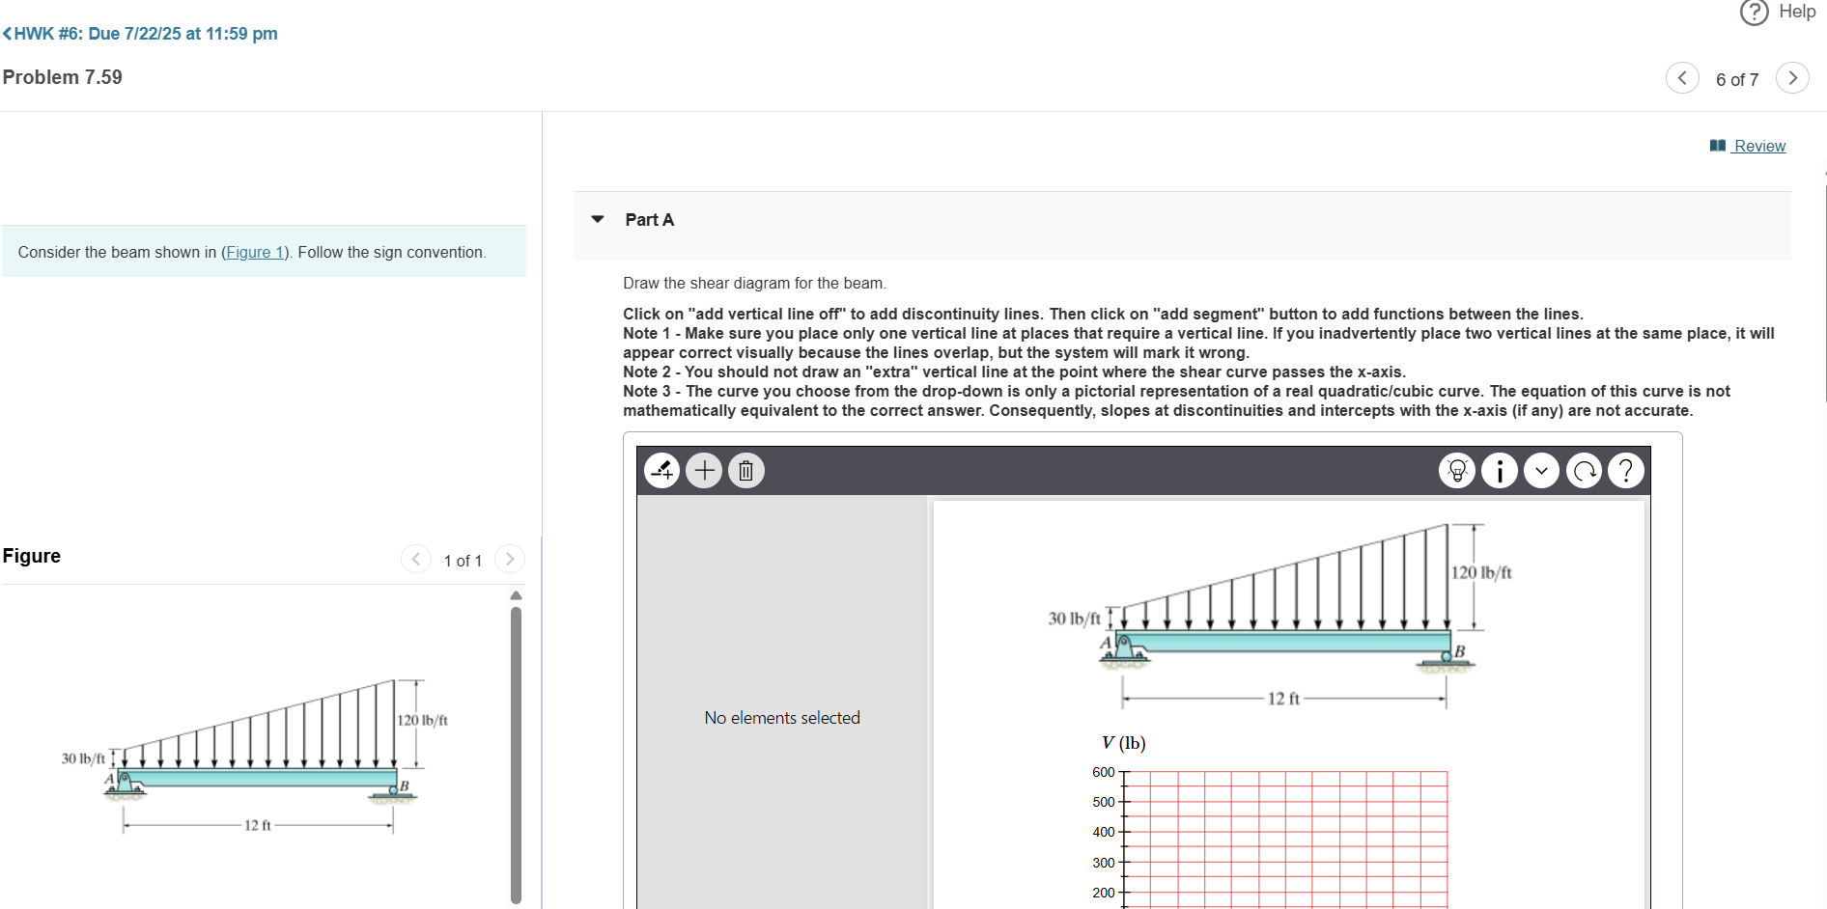Click the 500 label on V axis
Image resolution: width=1827 pixels, height=909 pixels.
click(x=1104, y=802)
